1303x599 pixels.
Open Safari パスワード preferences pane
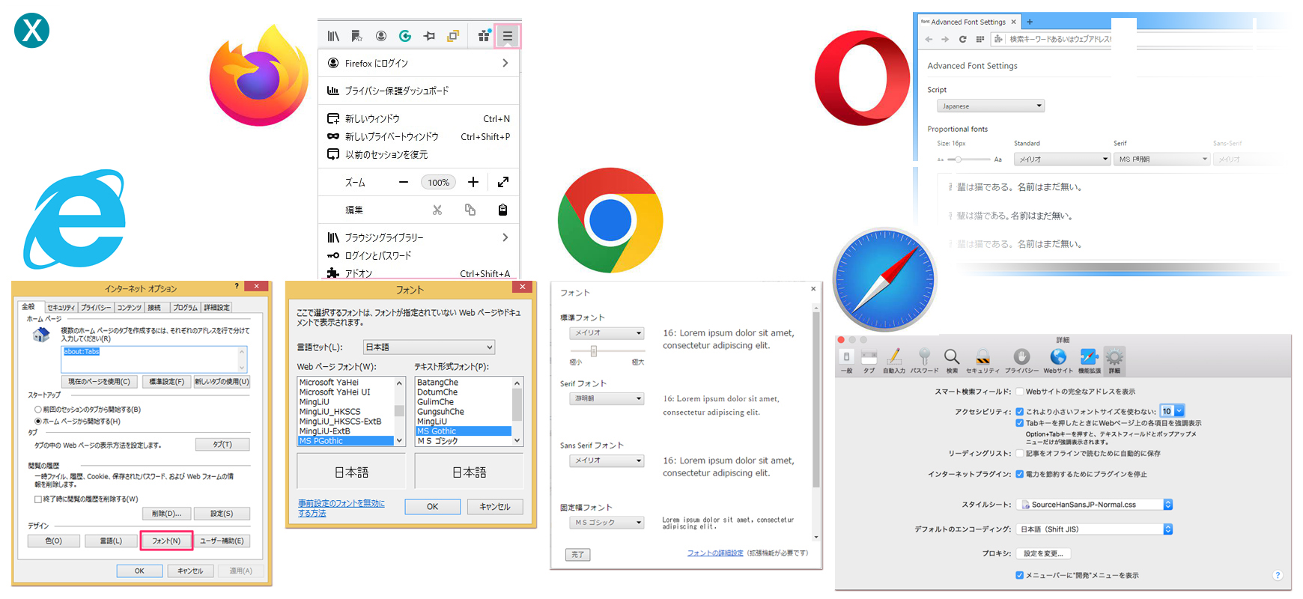point(924,360)
